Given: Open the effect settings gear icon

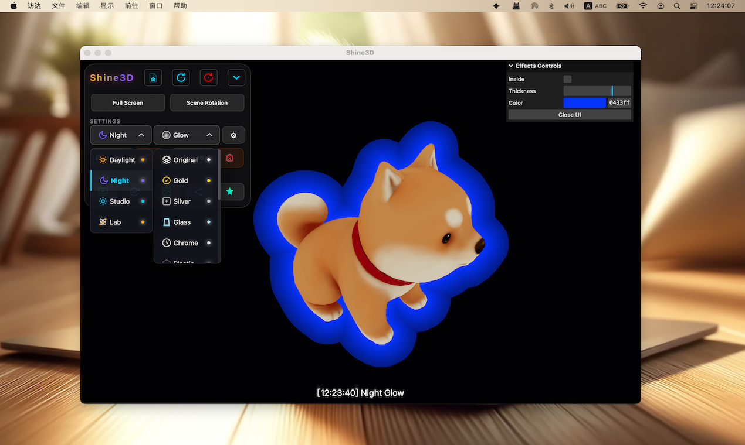Looking at the screenshot, I should pos(233,135).
